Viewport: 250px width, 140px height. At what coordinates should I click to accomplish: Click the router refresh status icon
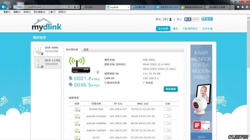click(x=98, y=72)
